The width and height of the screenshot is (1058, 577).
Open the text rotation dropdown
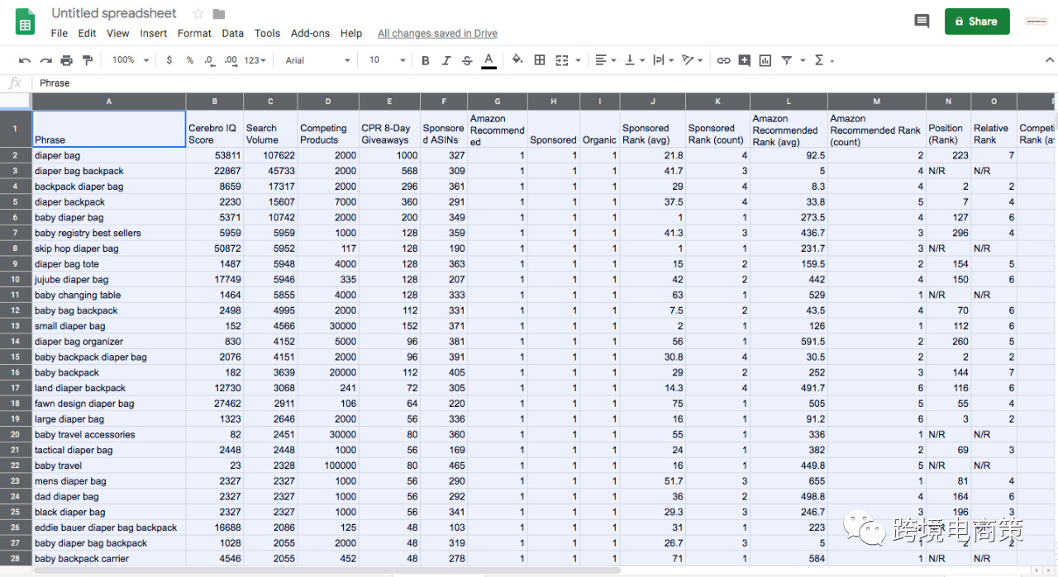pos(692,60)
